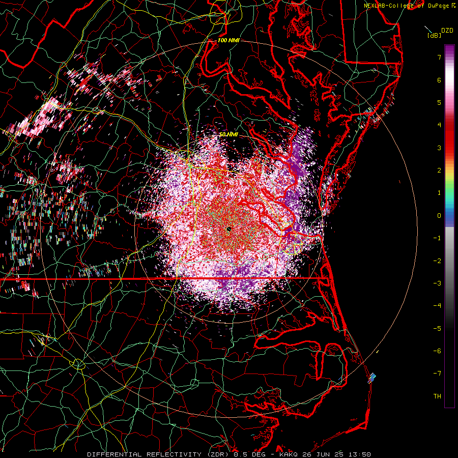
Task: Click the -3 dB color scale label
Action: click(437, 283)
